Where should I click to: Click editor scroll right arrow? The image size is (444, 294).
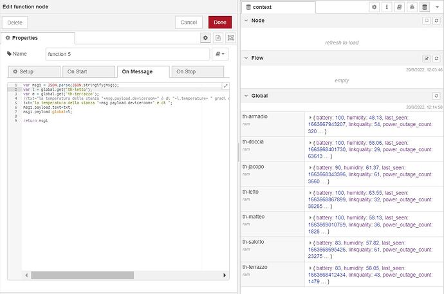pyautogui.click(x=225, y=275)
